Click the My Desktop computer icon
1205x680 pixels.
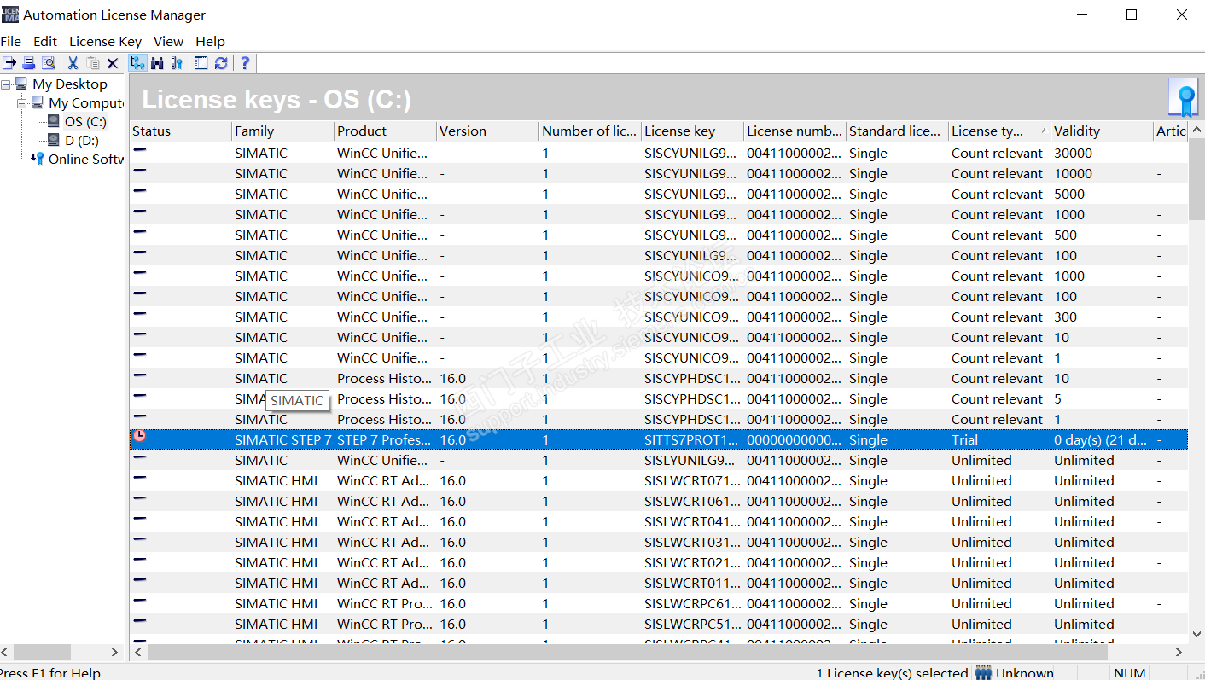click(21, 84)
